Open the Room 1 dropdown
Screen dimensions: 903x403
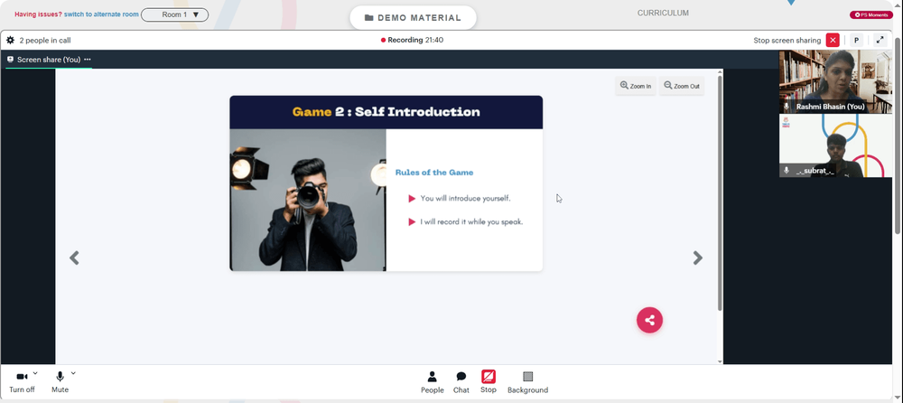pos(174,14)
